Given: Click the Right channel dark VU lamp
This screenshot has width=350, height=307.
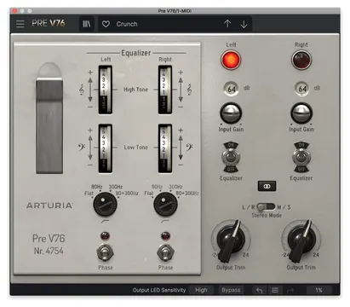Looking at the screenshot, I should [x=301, y=60].
